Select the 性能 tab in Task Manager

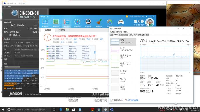[x=116, y=35]
